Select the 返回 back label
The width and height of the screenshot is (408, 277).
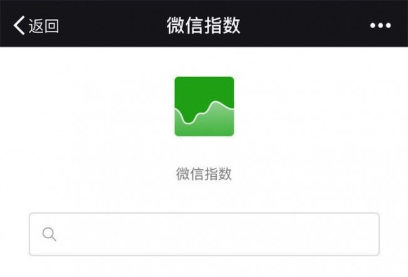[44, 26]
